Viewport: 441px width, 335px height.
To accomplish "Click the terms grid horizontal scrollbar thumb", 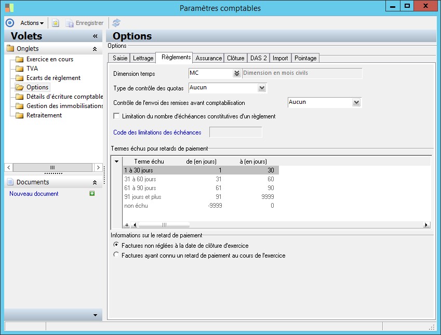I will coord(164,225).
